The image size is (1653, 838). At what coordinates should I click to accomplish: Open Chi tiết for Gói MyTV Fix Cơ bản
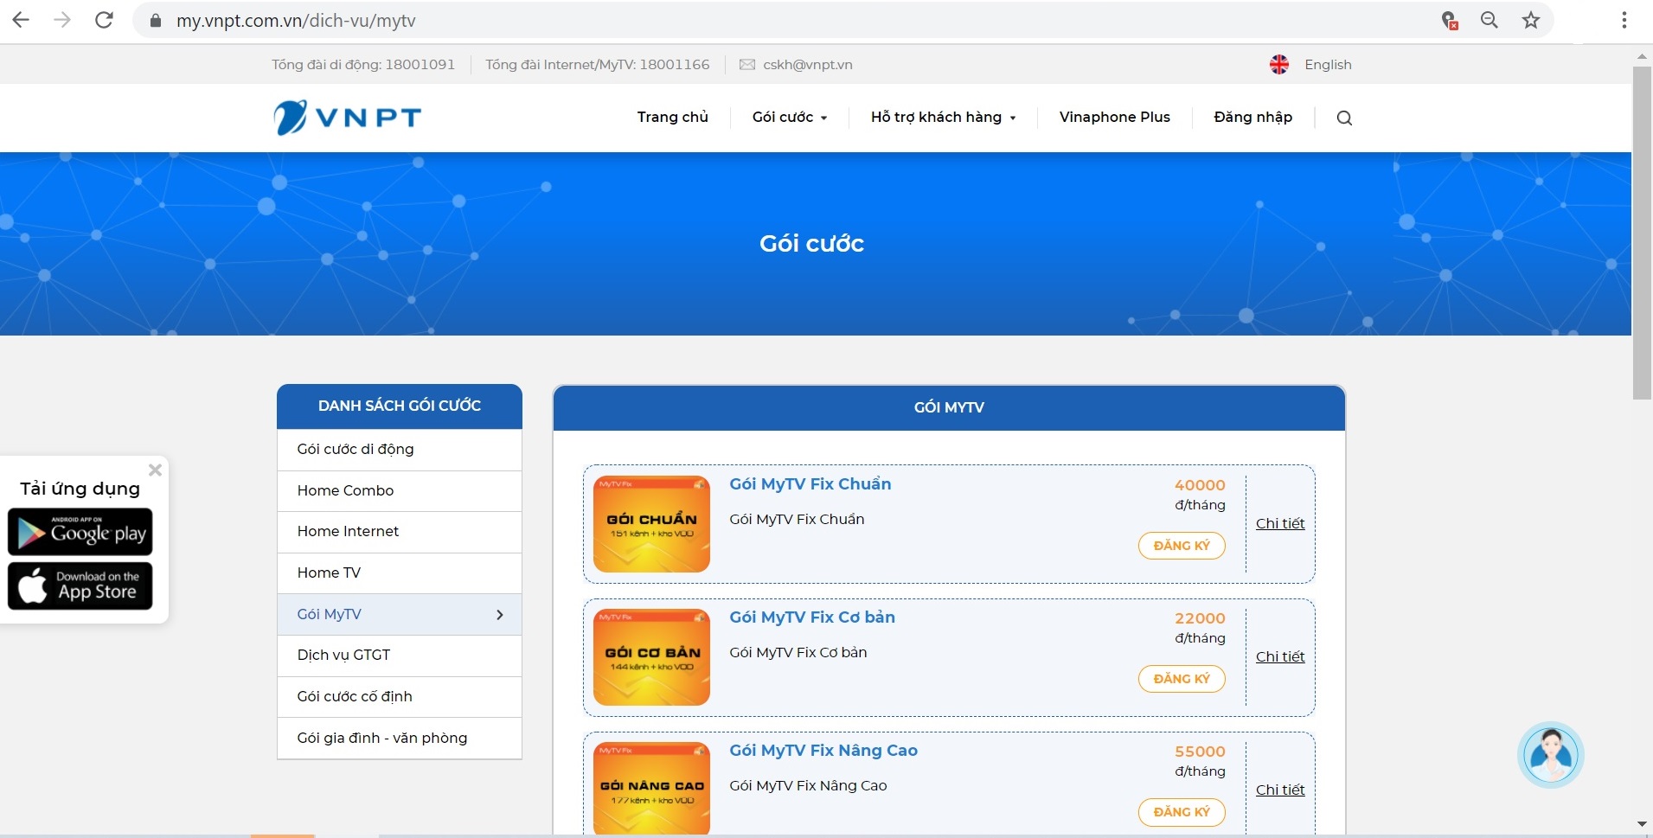point(1279,656)
